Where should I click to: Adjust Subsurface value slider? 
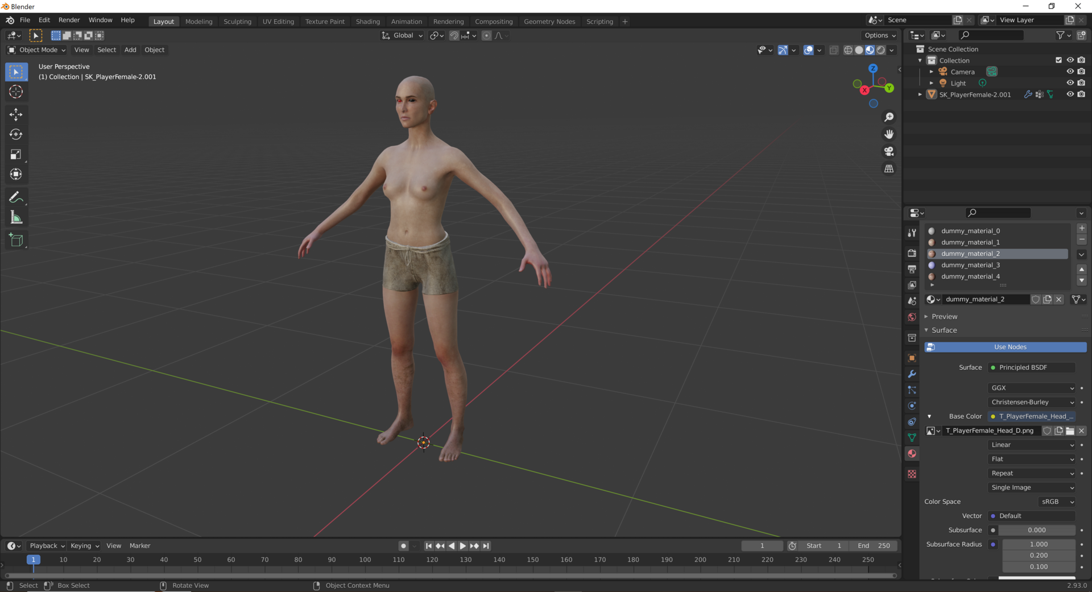[x=1037, y=530]
